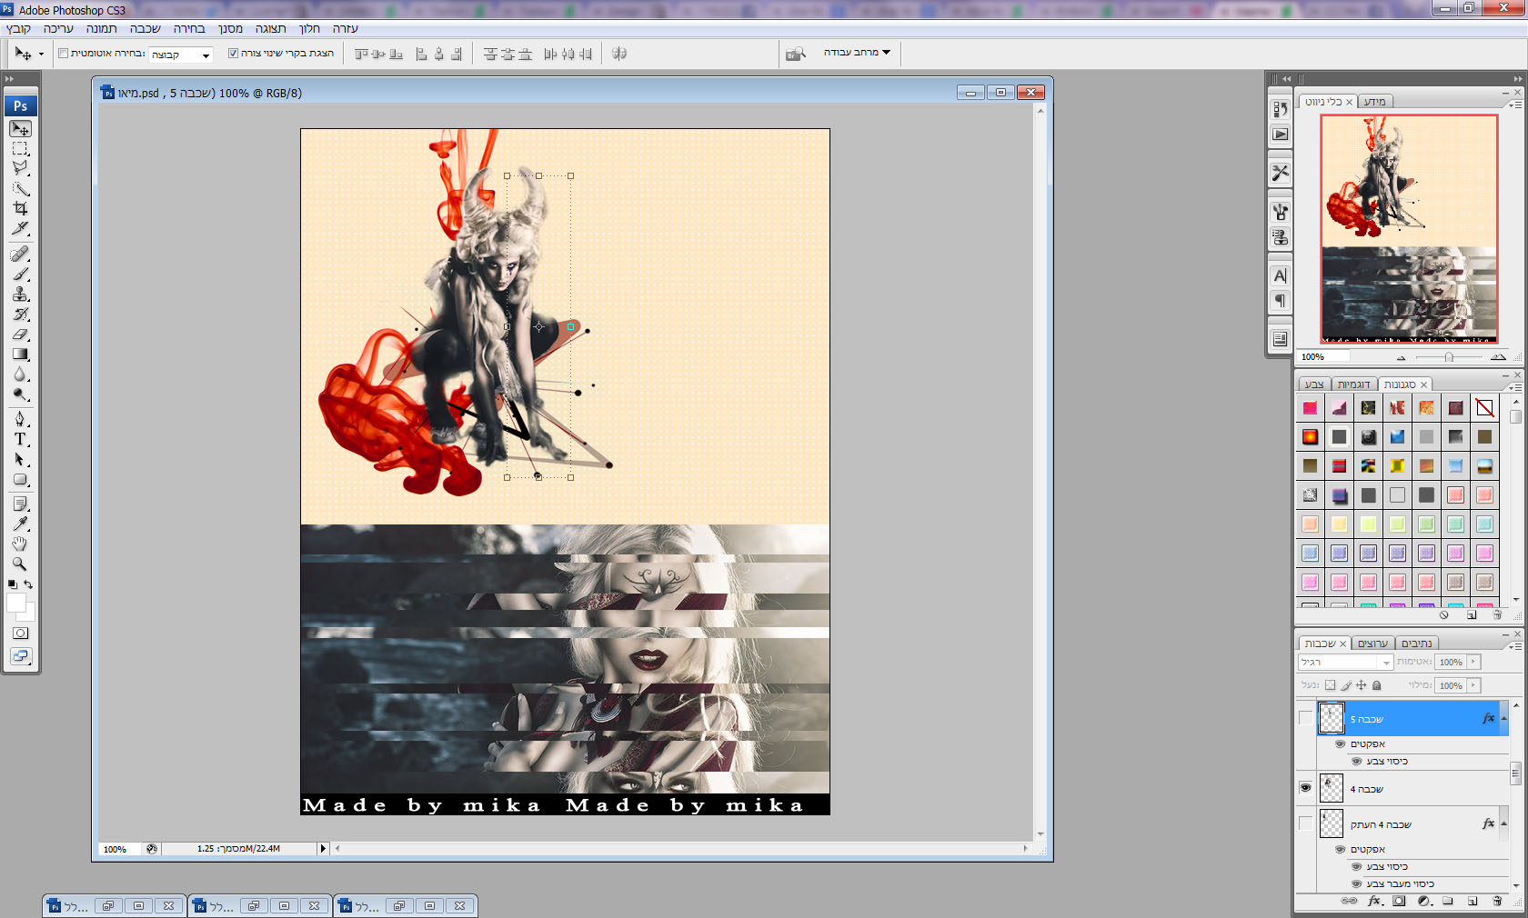Click the Navigator zoom slider
This screenshot has height=918, width=1528.
click(x=1449, y=357)
